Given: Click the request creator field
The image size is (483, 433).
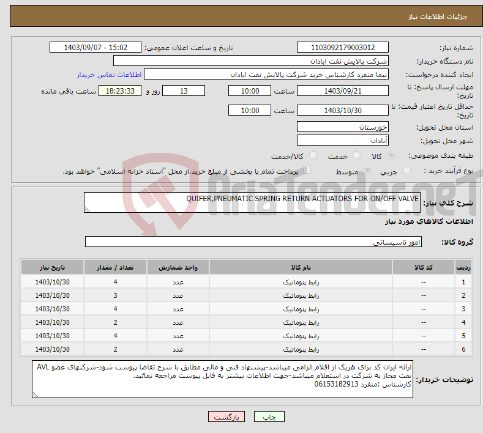Looking at the screenshot, I should click(x=266, y=74).
